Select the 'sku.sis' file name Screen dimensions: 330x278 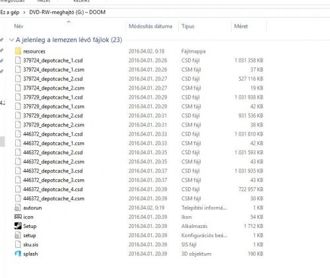30,245
